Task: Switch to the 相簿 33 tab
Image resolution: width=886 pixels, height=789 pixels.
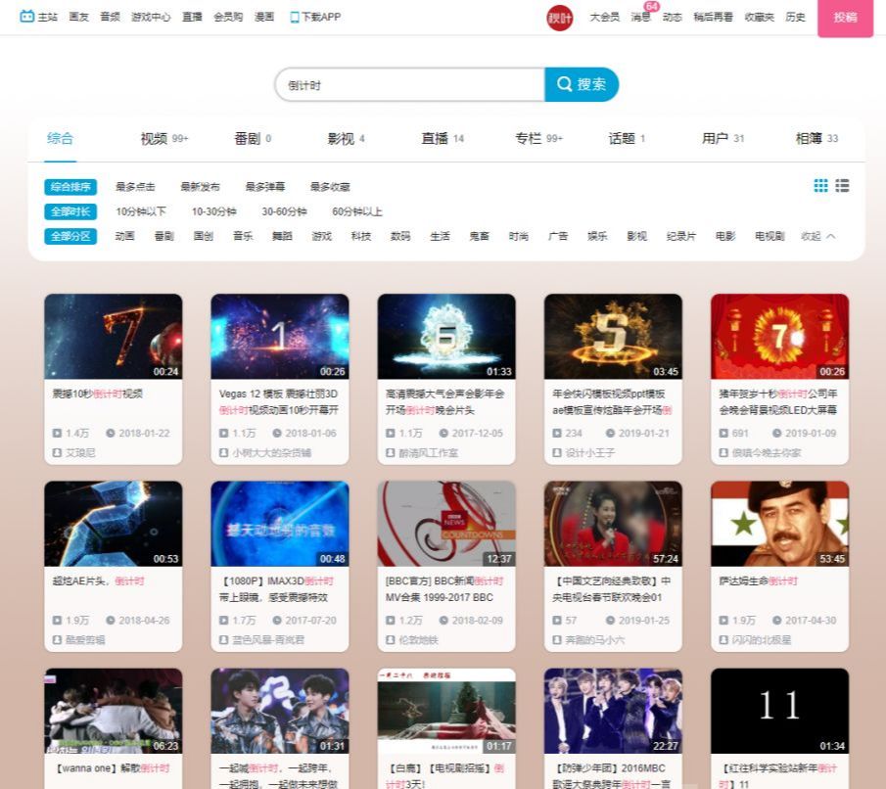Action: 816,138
